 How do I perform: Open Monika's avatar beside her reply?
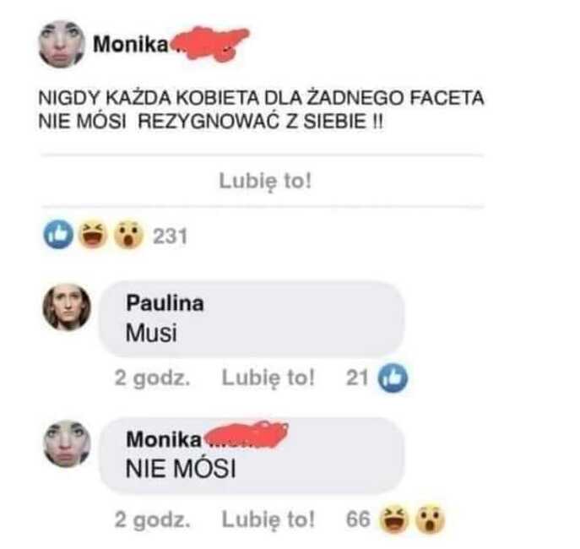[x=67, y=443]
